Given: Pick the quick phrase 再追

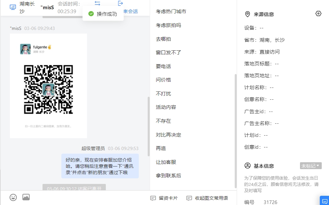Looking at the screenshot, I should 161,148.
